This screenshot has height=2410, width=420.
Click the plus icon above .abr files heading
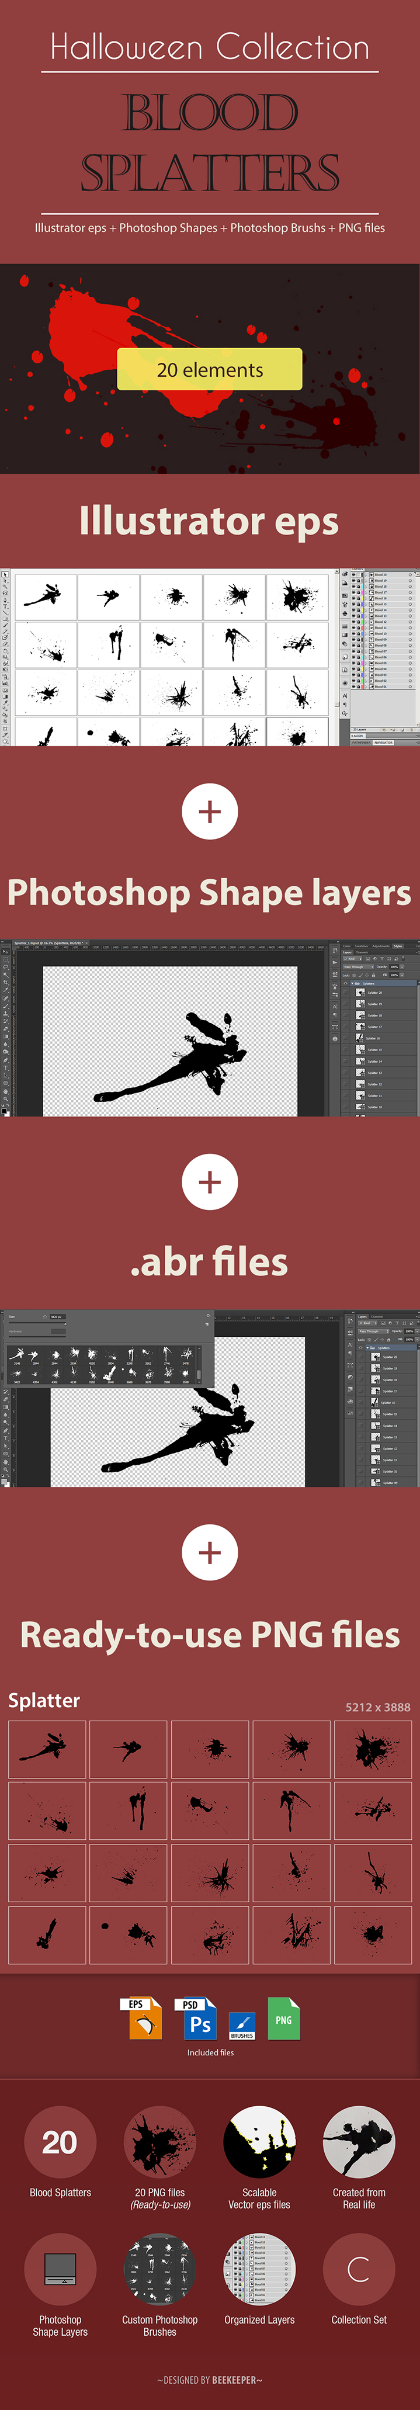pyautogui.click(x=210, y=1181)
